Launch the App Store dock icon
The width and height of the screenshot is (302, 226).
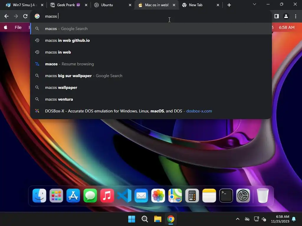pyautogui.click(x=73, y=196)
